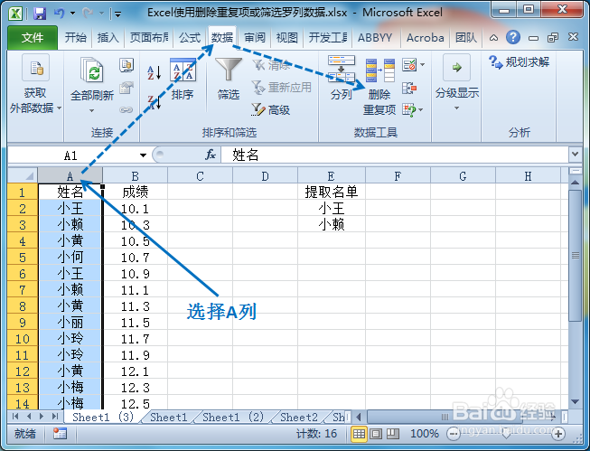Screen dimensions: 590x451
Task: Switch to the 插入 tab
Action: (108, 38)
